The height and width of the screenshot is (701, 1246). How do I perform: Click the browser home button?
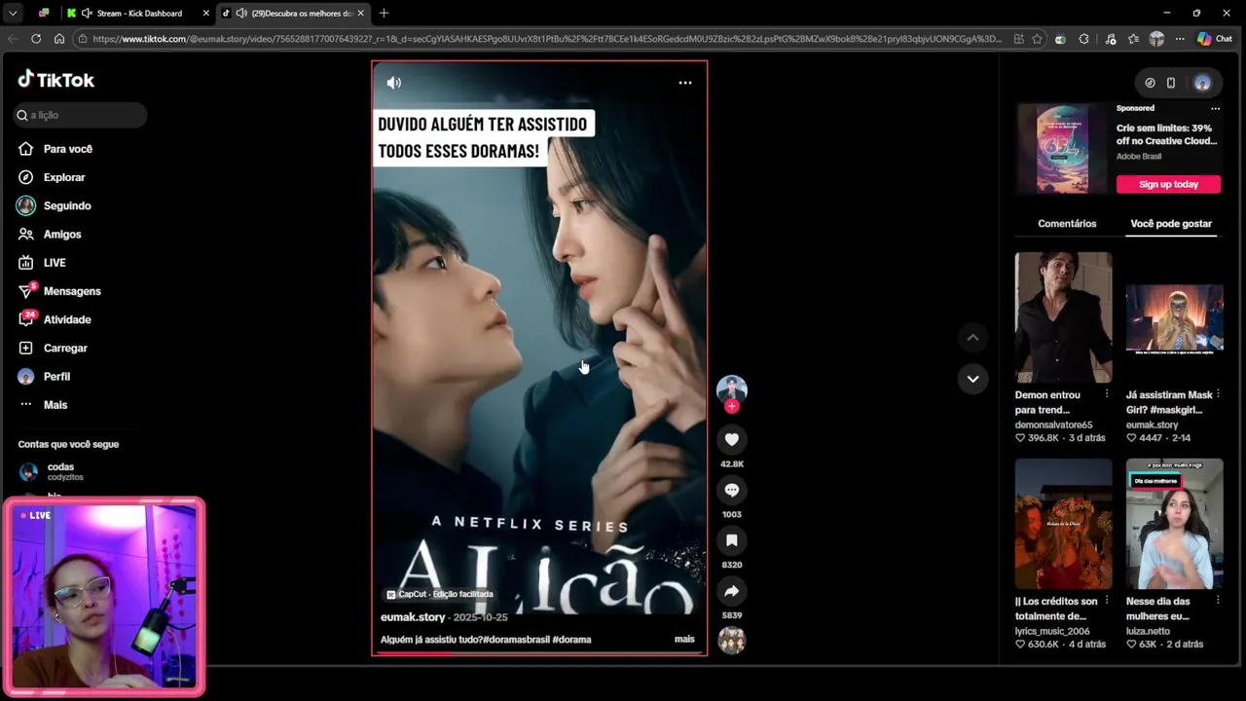pyautogui.click(x=59, y=39)
